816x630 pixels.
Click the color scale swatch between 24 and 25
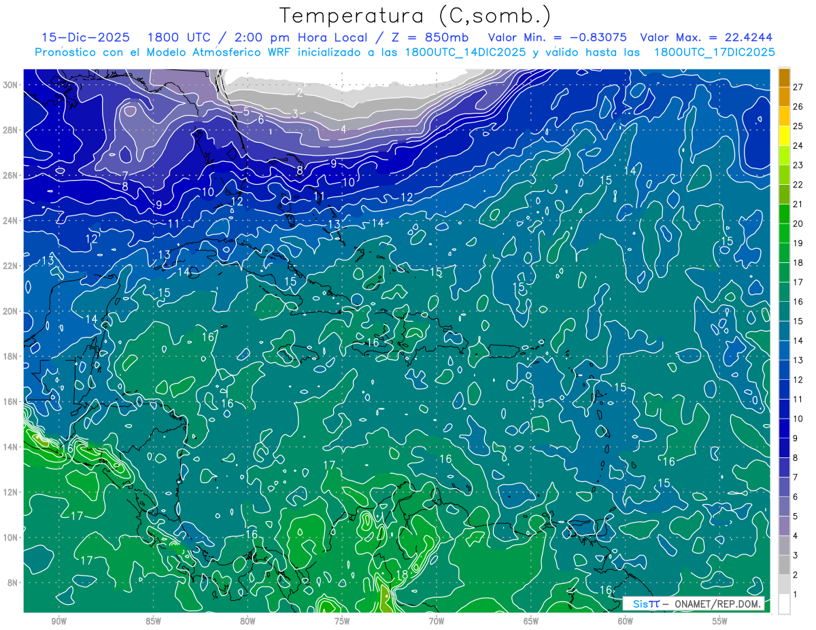coord(784,135)
